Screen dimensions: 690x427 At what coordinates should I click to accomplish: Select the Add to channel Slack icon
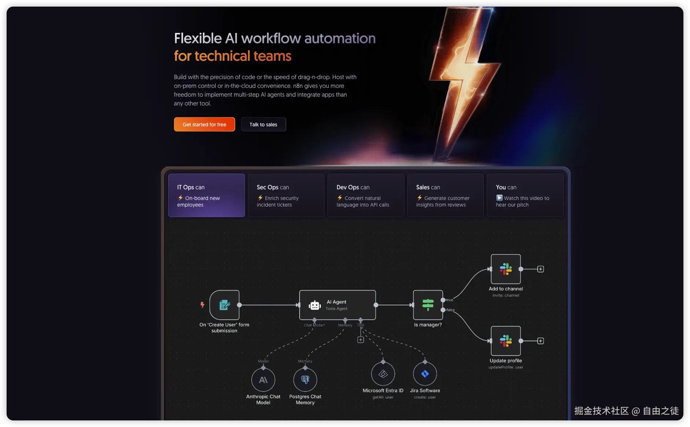tap(506, 269)
